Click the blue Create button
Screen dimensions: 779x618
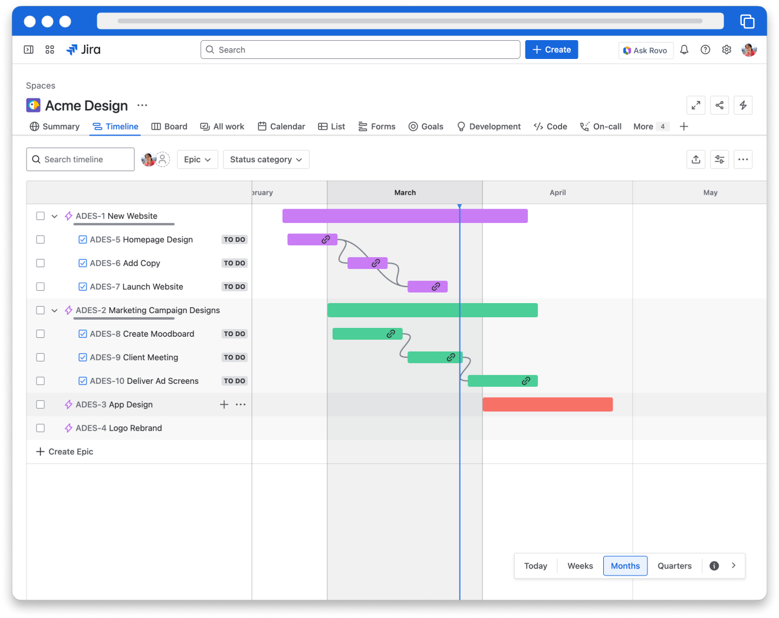551,50
